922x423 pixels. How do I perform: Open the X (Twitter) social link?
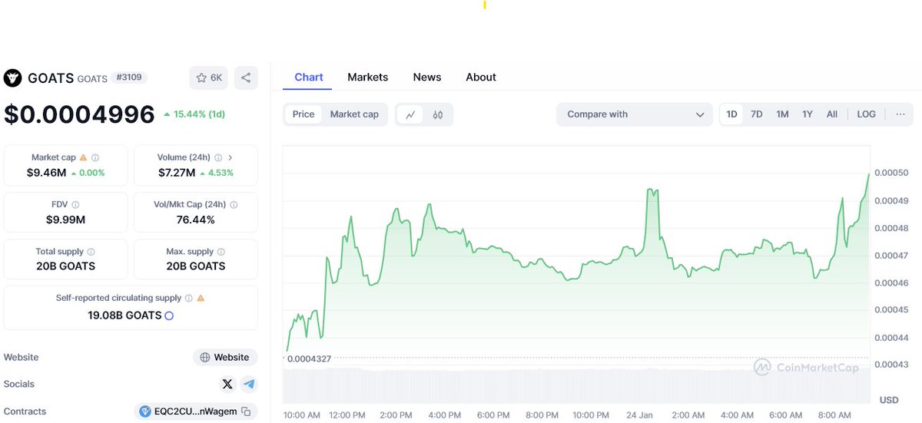point(227,384)
